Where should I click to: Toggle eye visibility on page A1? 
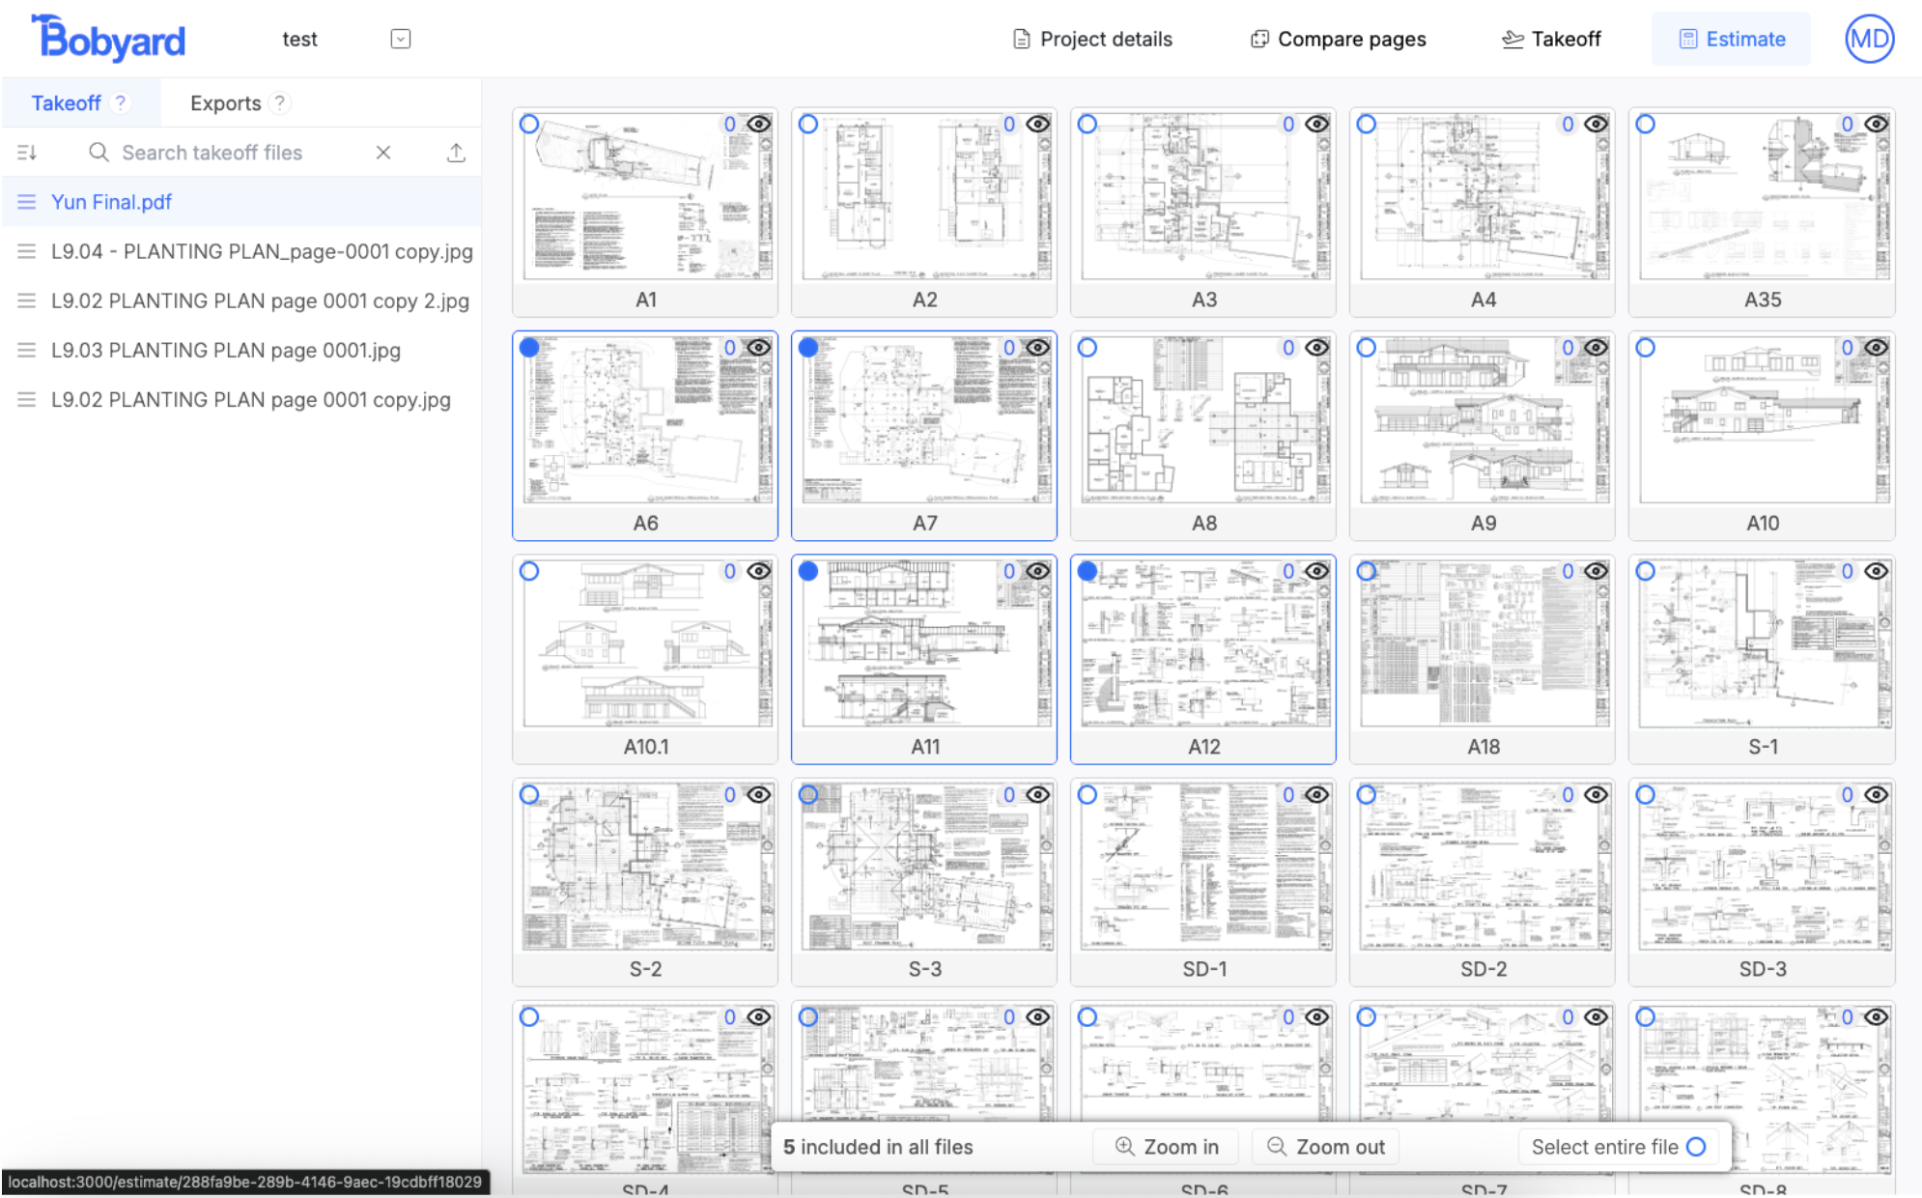coord(759,124)
